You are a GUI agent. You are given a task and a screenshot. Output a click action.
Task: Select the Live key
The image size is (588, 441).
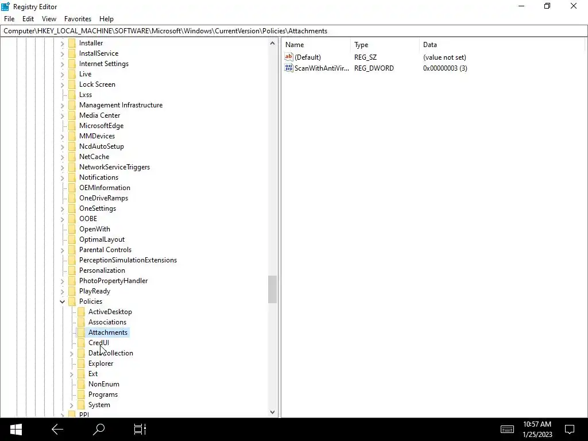tap(85, 74)
